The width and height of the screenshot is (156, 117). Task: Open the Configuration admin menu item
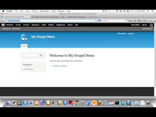tap(61, 25)
